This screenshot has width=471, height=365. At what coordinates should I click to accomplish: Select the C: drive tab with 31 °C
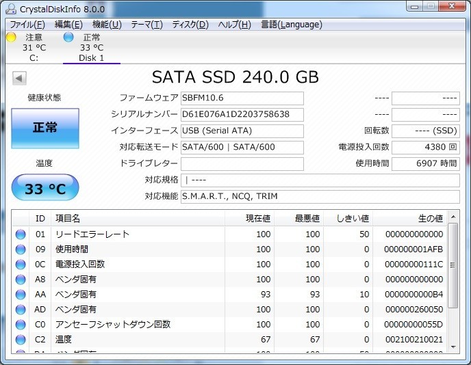[x=34, y=47]
